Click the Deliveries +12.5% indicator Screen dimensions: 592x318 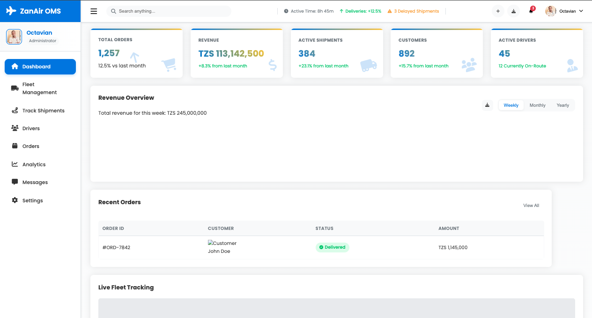point(360,11)
